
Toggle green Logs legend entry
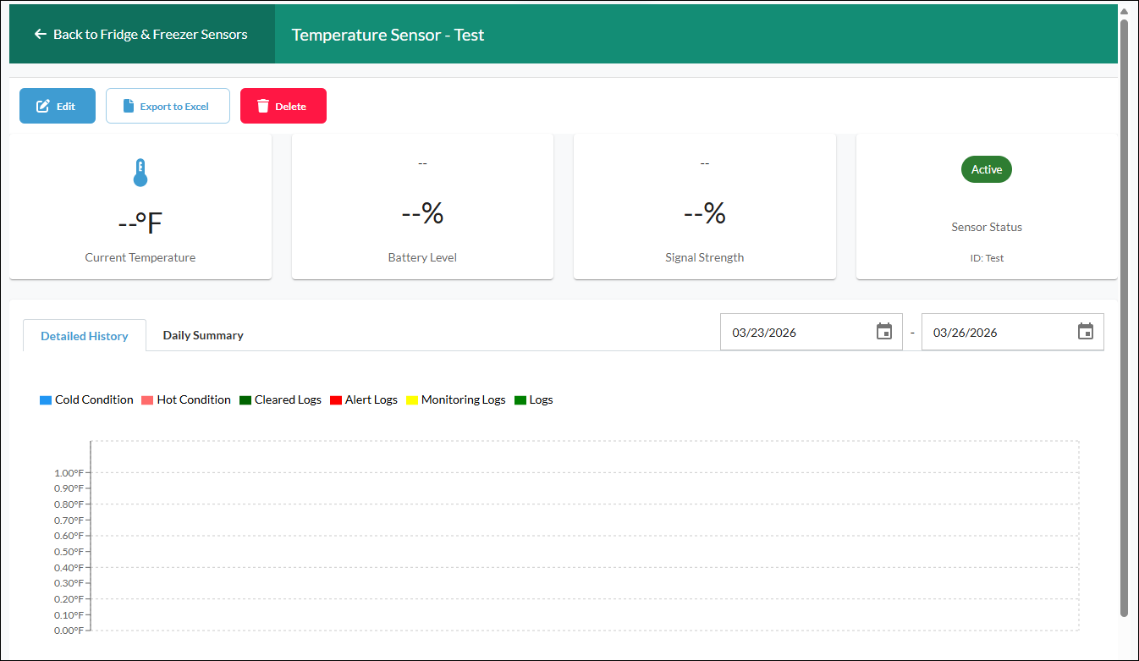coord(534,399)
